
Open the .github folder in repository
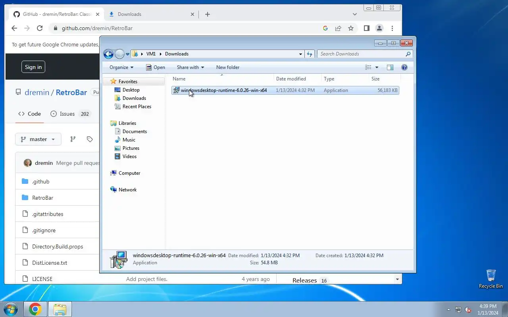(x=41, y=181)
